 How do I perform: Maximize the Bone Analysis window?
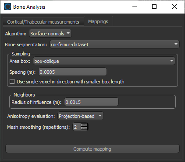(x=154, y=7)
